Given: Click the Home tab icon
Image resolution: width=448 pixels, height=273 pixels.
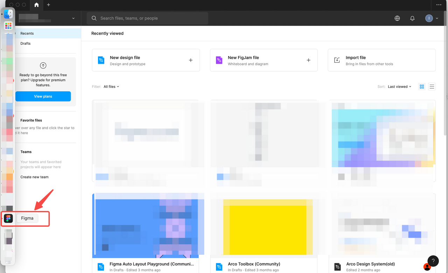Looking at the screenshot, I should pyautogui.click(x=36, y=5).
